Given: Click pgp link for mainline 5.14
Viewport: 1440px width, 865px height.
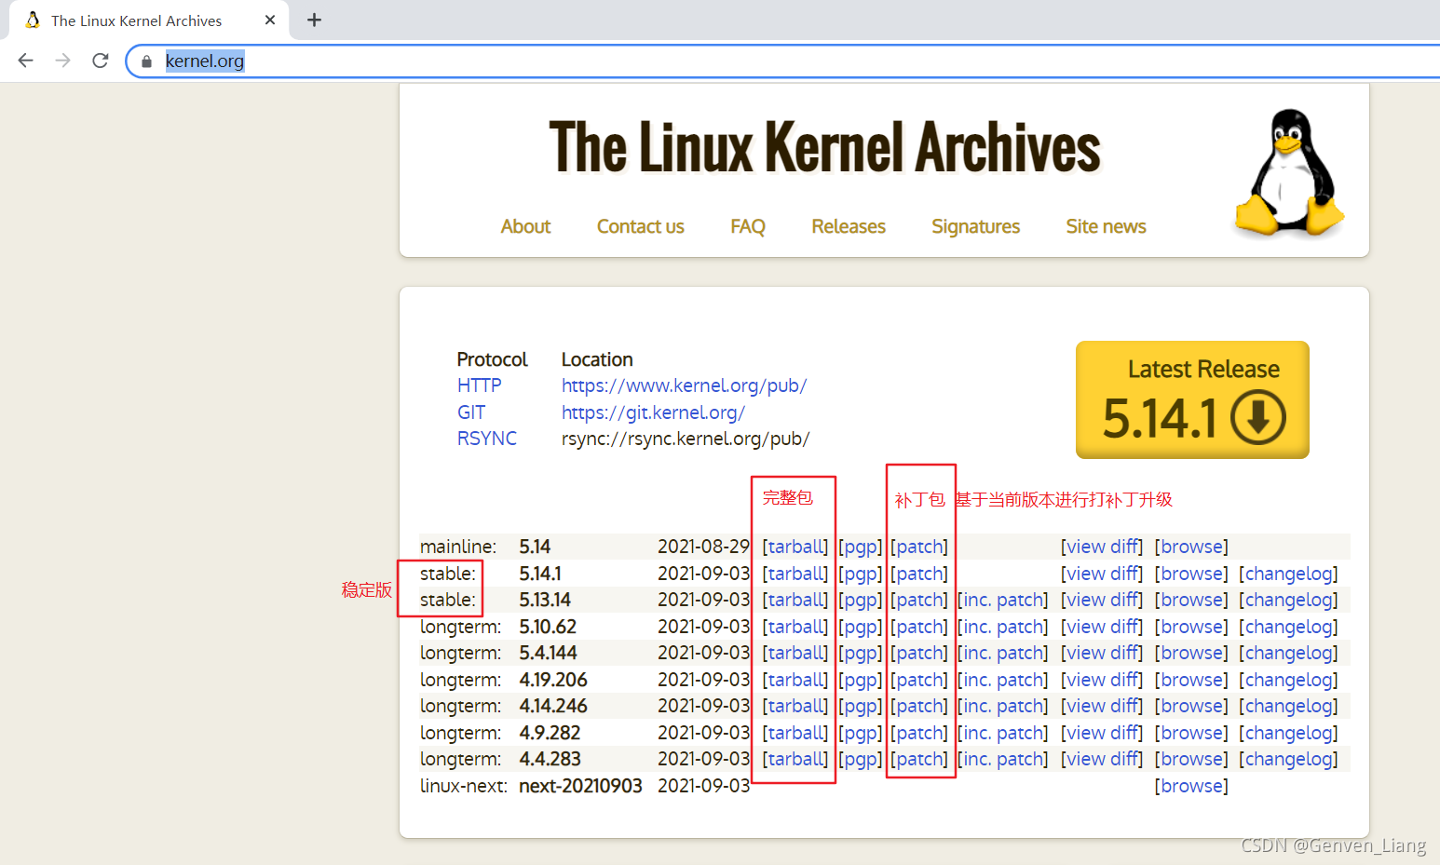Looking at the screenshot, I should (860, 547).
